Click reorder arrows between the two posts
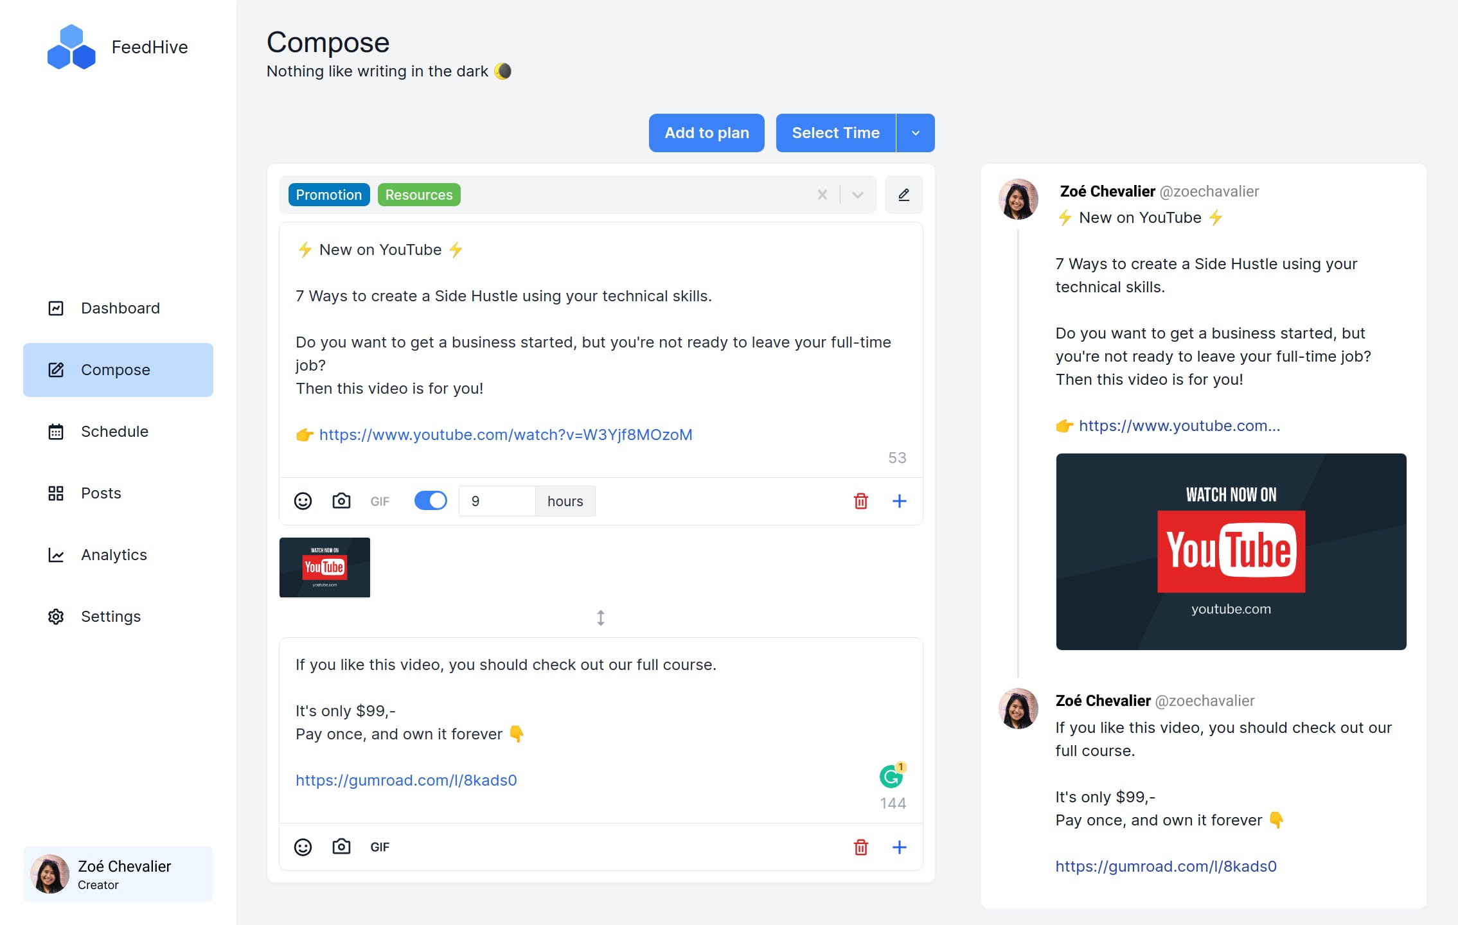The height and width of the screenshot is (925, 1458). click(x=600, y=618)
